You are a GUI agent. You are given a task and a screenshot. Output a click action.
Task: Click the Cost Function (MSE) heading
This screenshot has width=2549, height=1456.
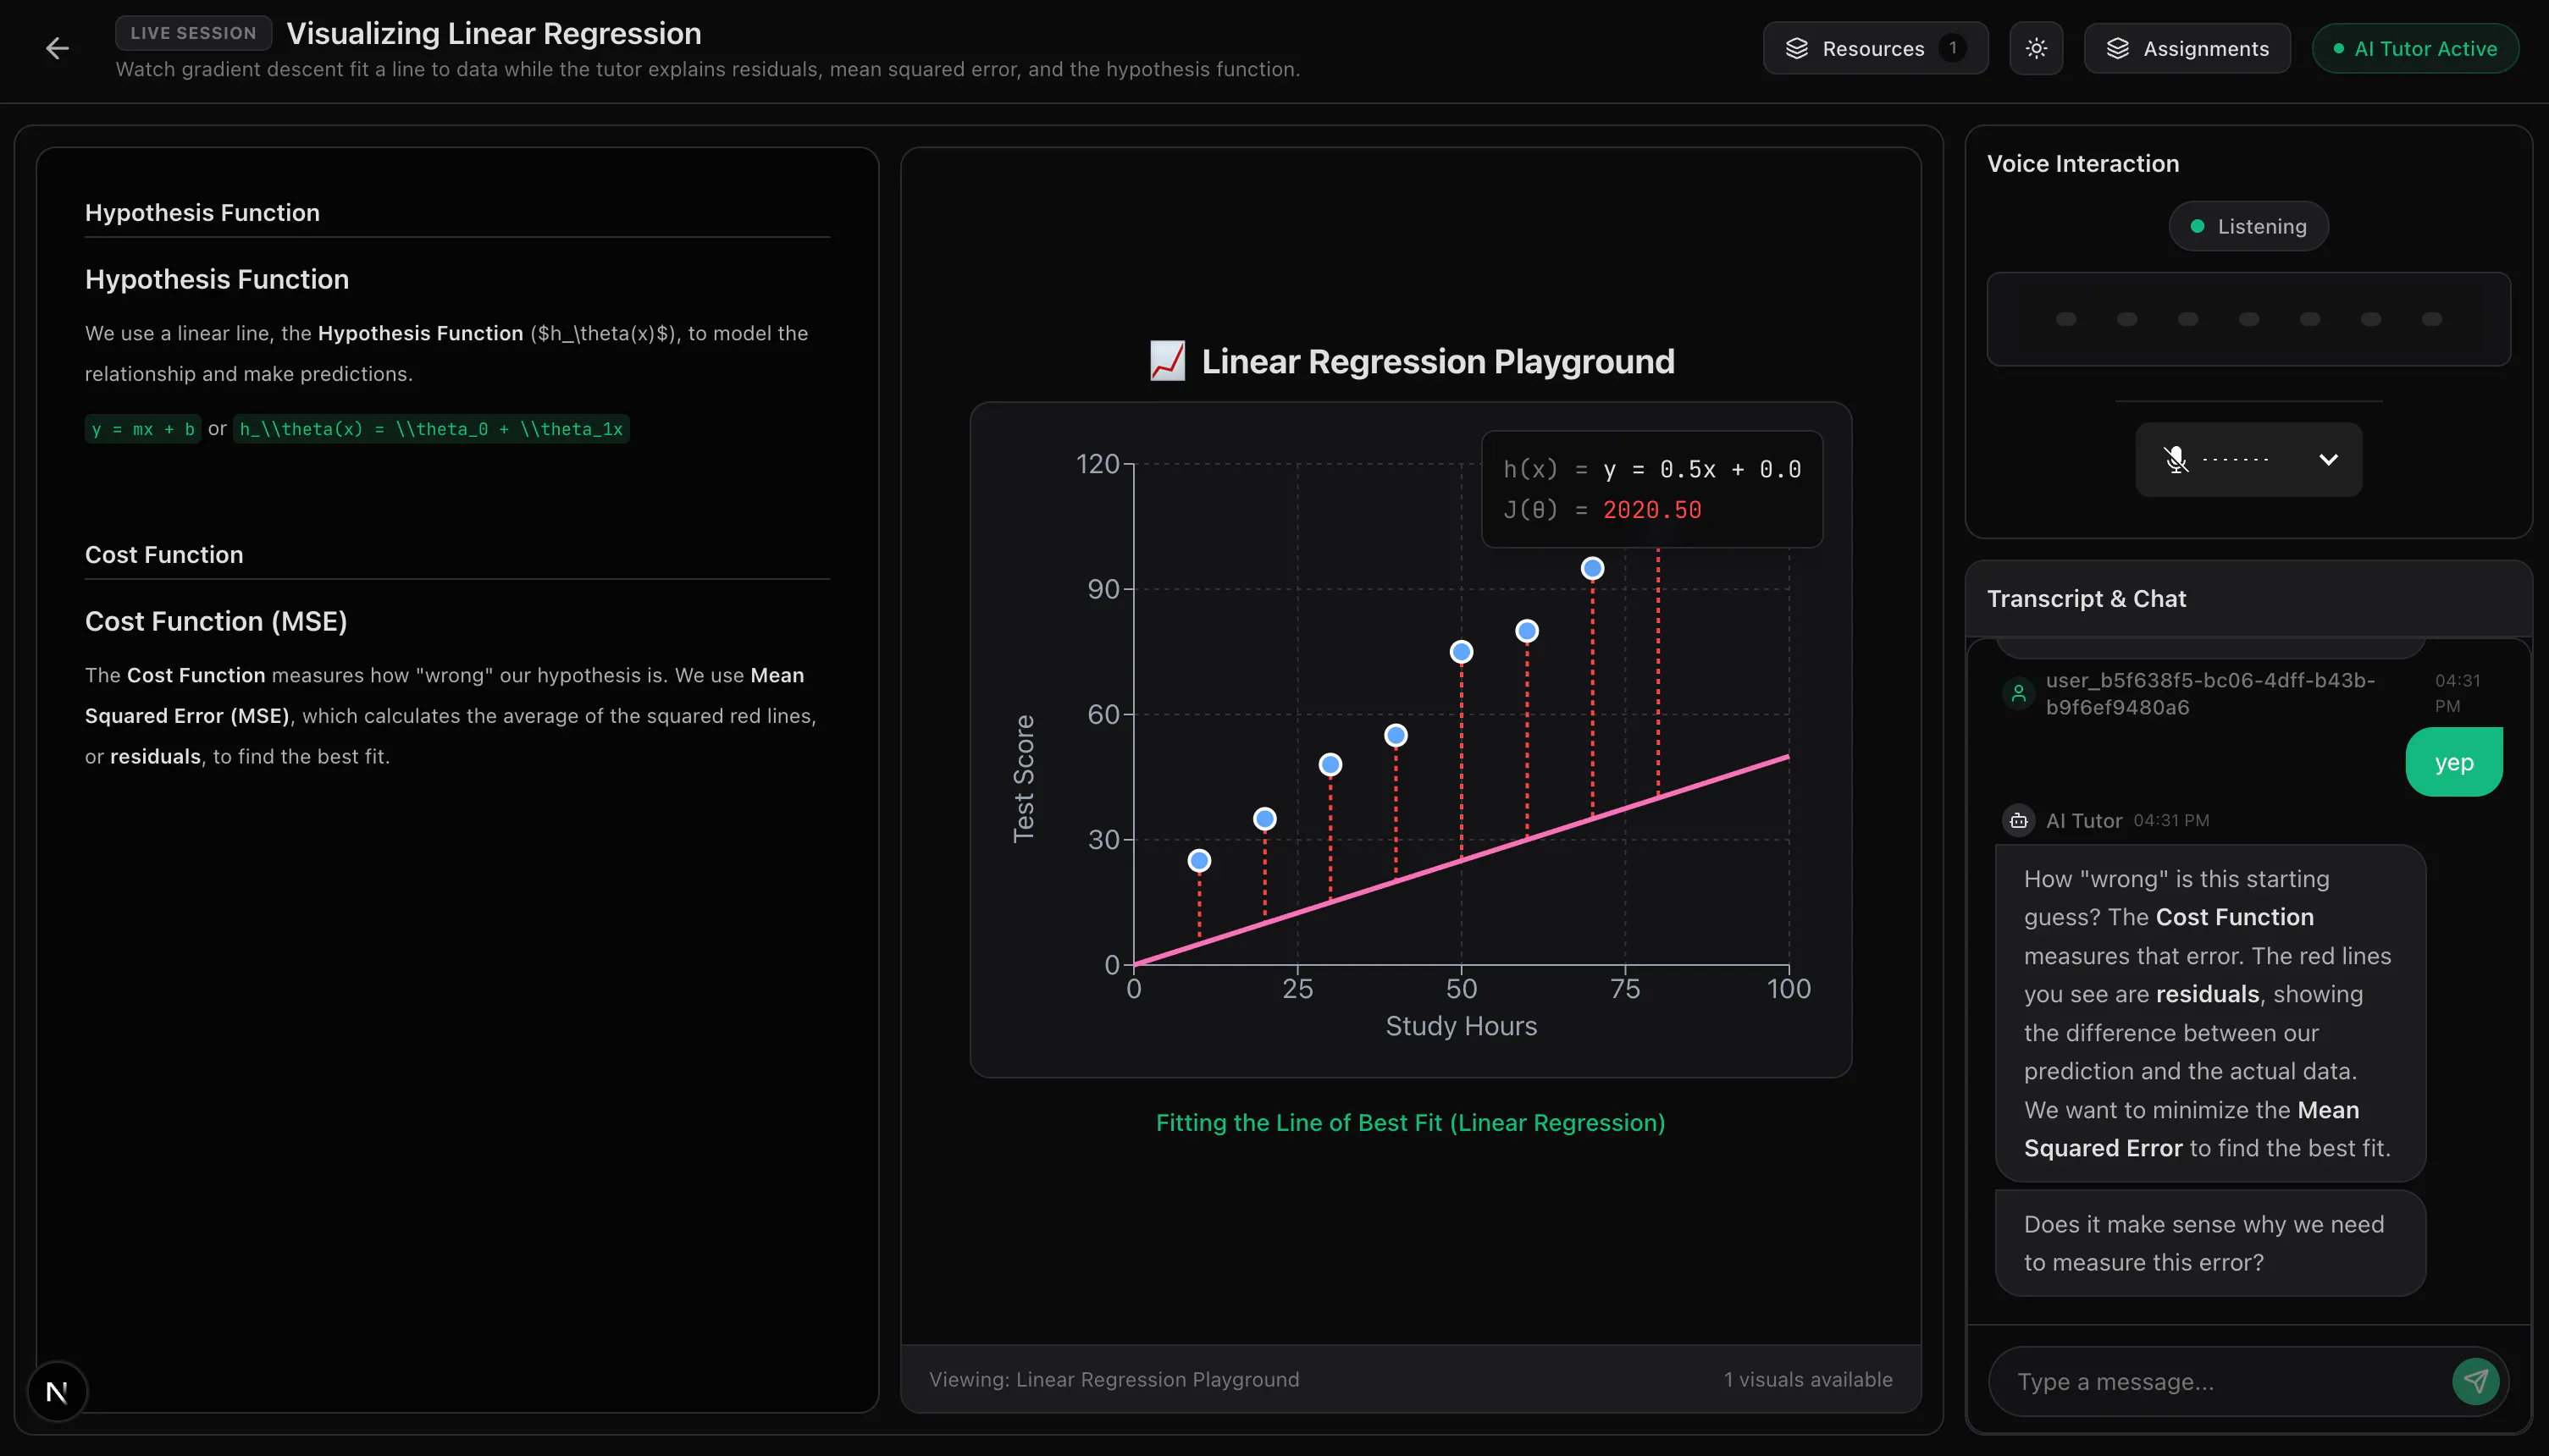click(216, 621)
